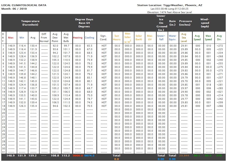This screenshot has width=227, height=162.
Task: Click day 10 cooling value 83.1
Action: click(90, 78)
